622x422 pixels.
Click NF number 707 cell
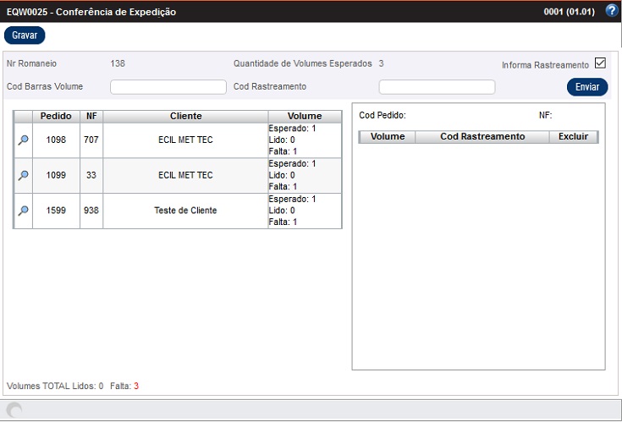click(91, 140)
